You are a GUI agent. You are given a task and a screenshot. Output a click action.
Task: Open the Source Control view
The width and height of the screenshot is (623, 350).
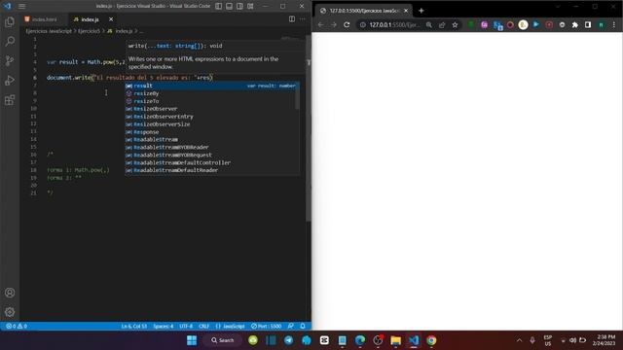point(10,60)
